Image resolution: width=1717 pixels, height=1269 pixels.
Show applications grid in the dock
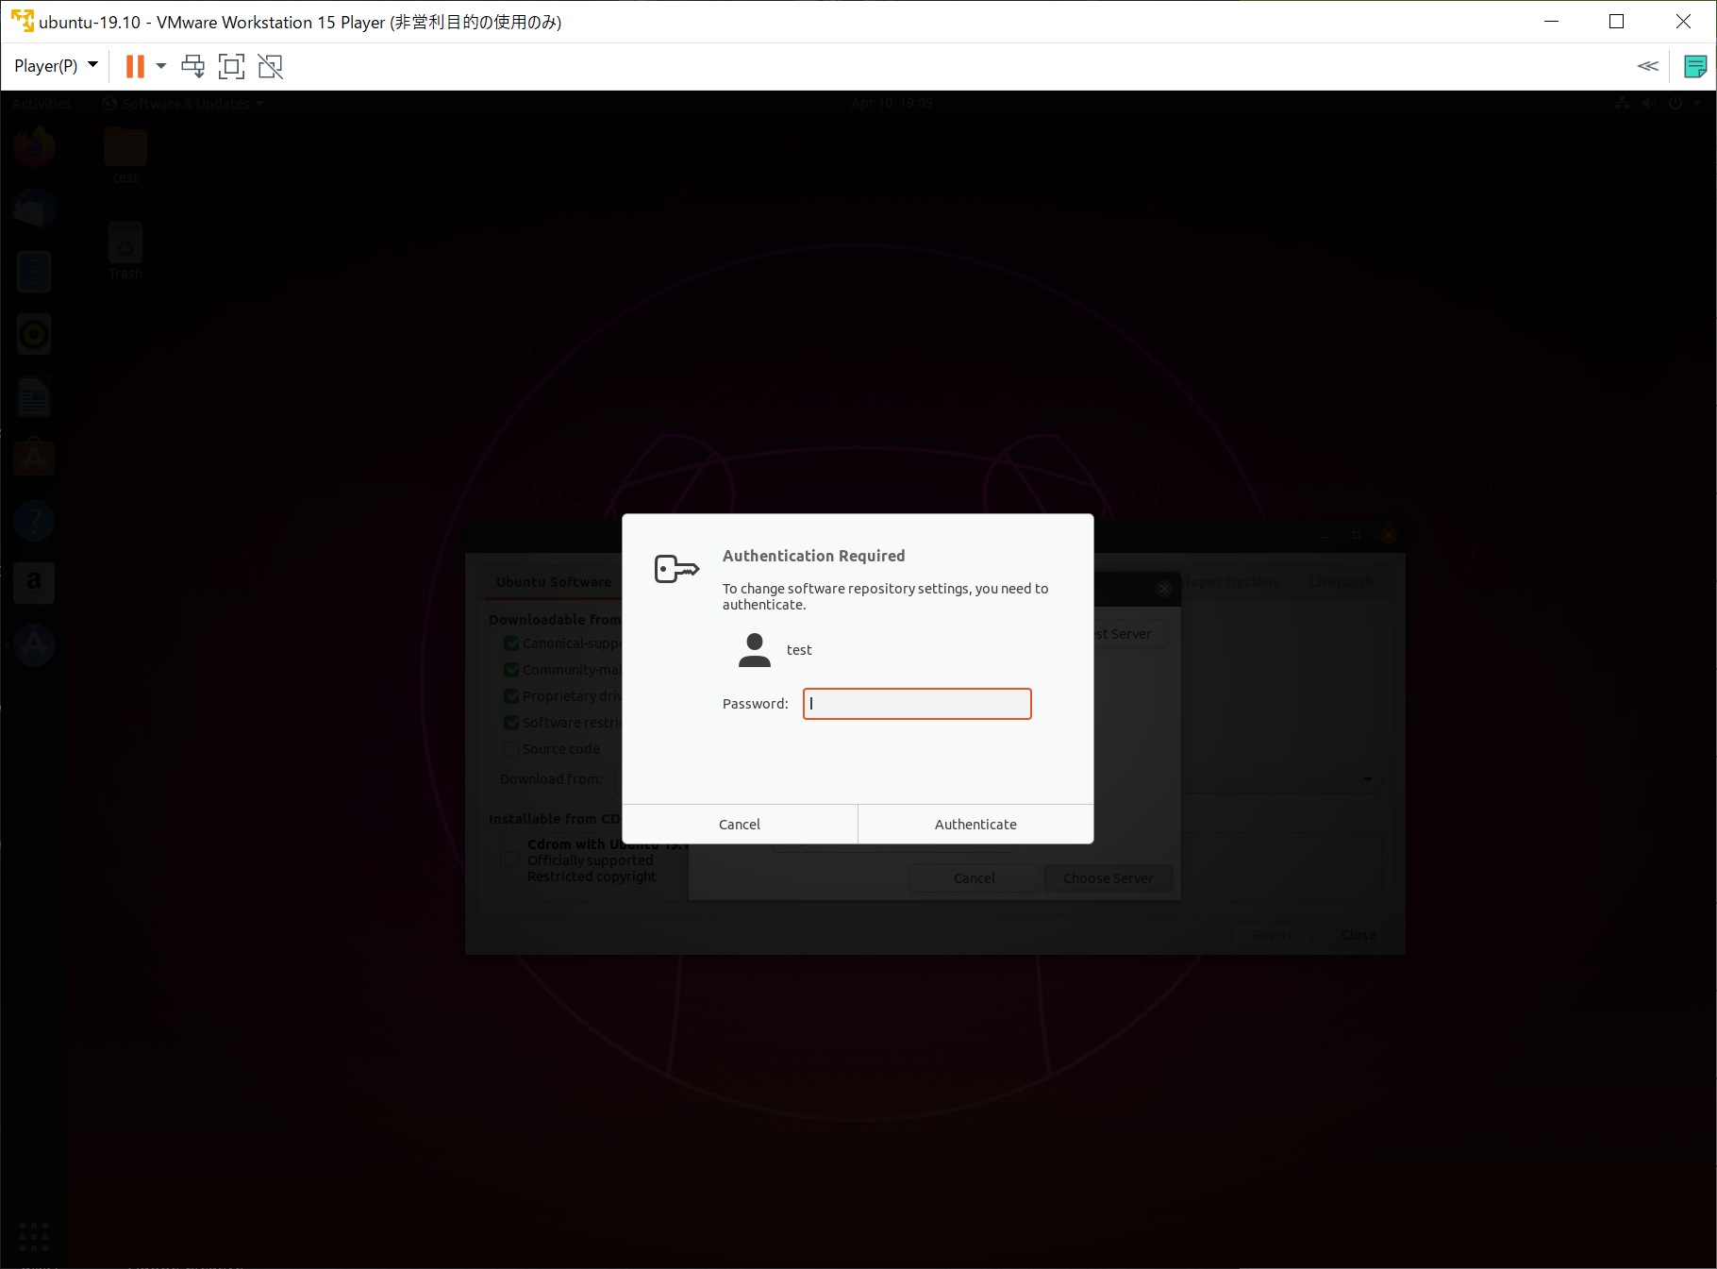pos(34,1236)
